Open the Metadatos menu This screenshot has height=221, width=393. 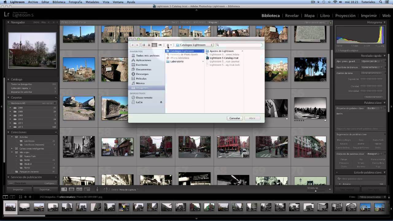92,2
